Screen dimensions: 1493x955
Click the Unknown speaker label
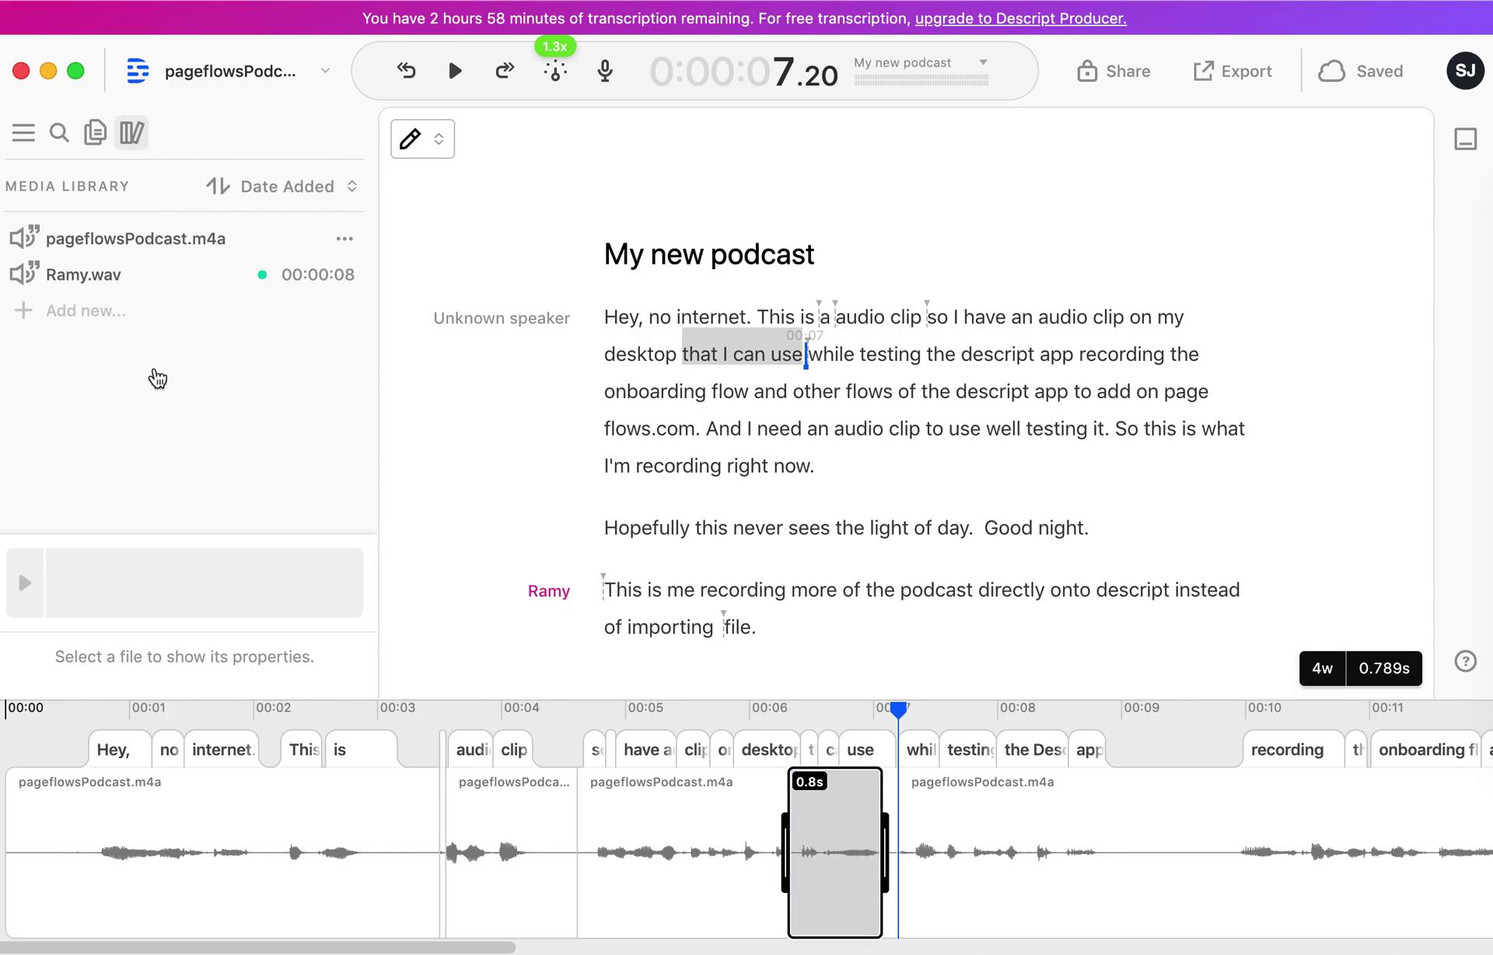[x=502, y=318]
